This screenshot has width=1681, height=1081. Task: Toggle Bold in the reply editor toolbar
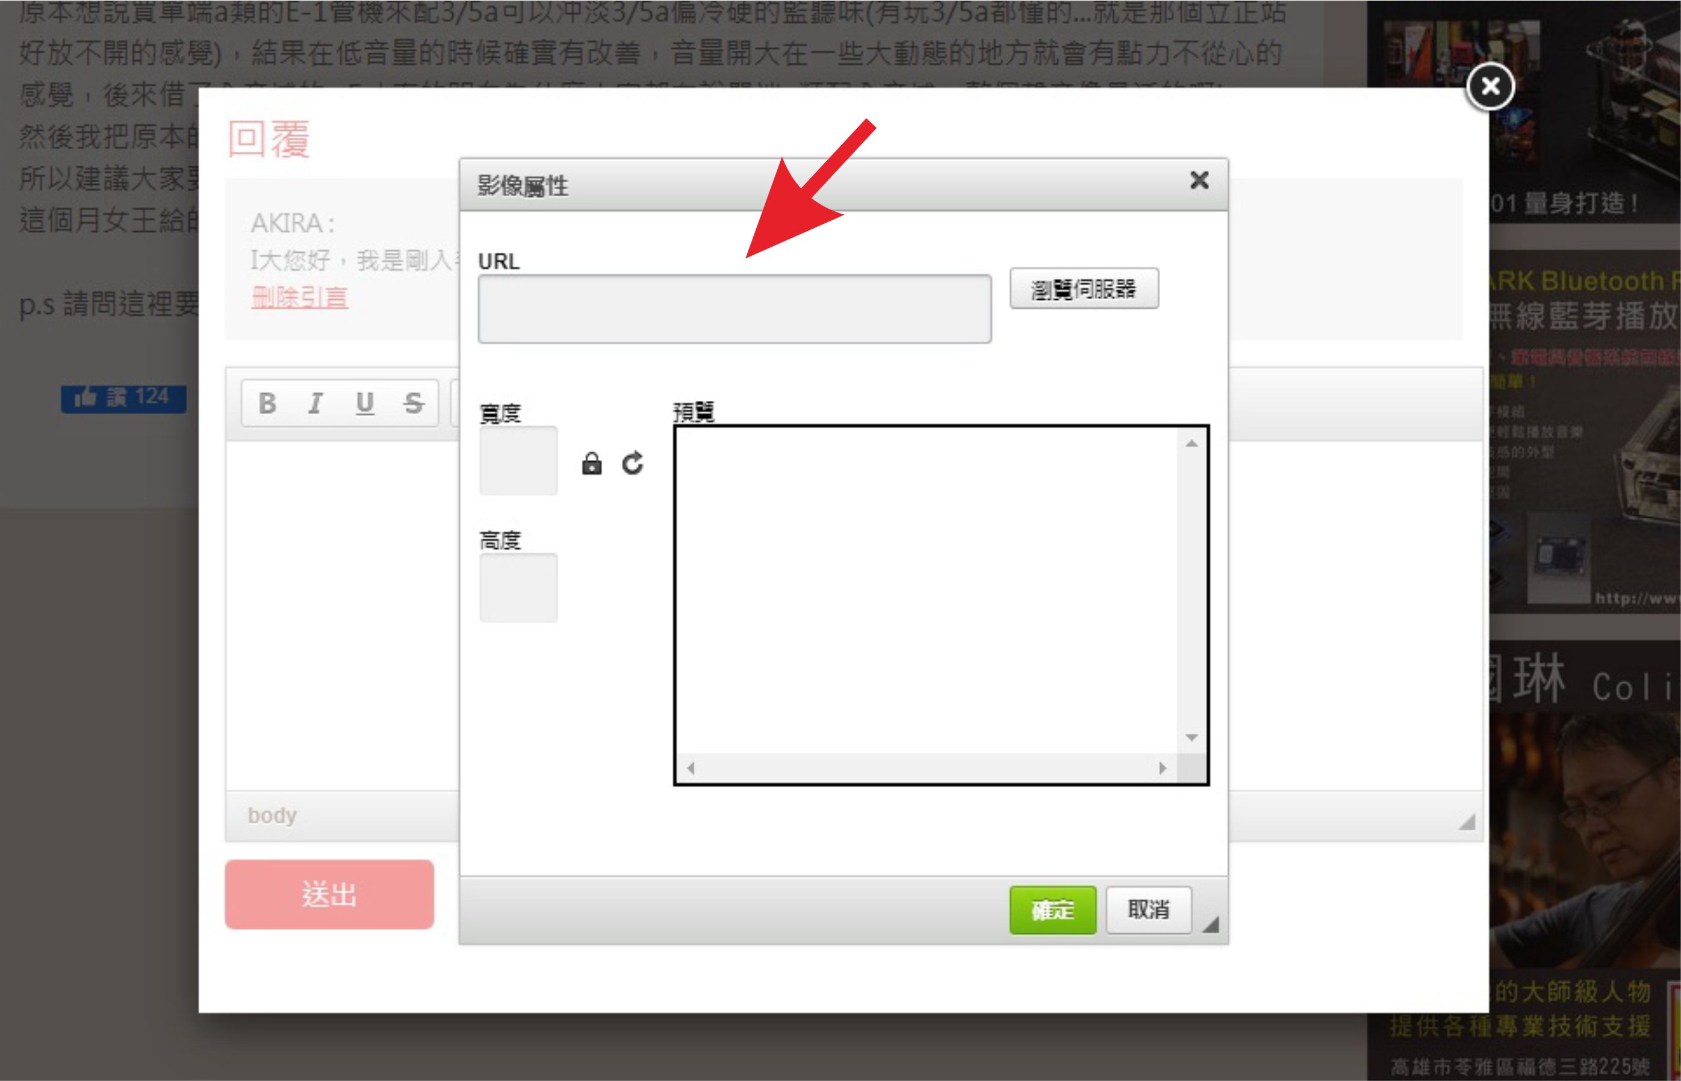(267, 403)
